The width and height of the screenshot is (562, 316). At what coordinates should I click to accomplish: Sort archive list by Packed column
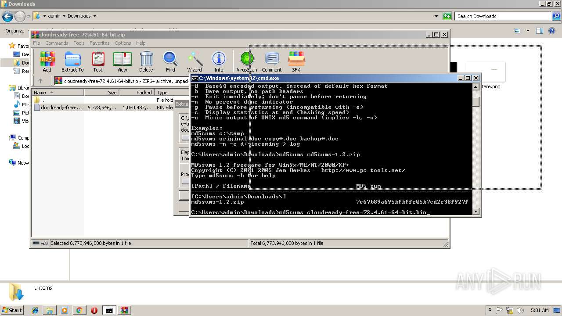(137, 93)
